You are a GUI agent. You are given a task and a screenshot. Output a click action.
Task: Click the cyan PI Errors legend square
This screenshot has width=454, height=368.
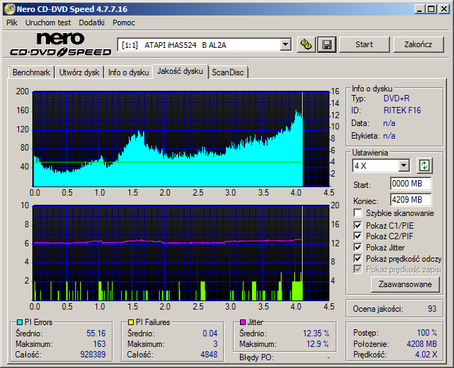coord(20,322)
